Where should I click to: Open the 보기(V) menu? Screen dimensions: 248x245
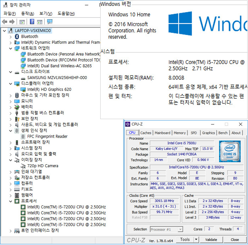tap(46, 14)
